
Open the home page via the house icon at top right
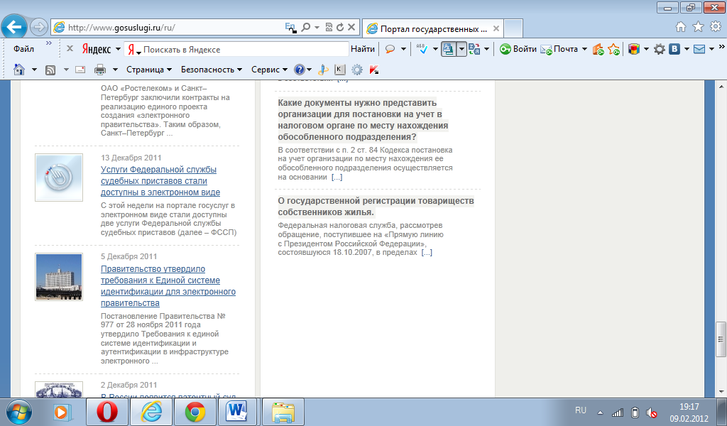tap(681, 27)
